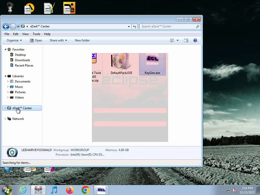Click the muted volume tray icon

click(x=234, y=190)
